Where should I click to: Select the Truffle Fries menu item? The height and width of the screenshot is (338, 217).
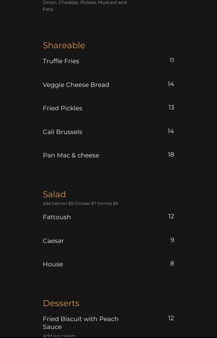point(61,61)
